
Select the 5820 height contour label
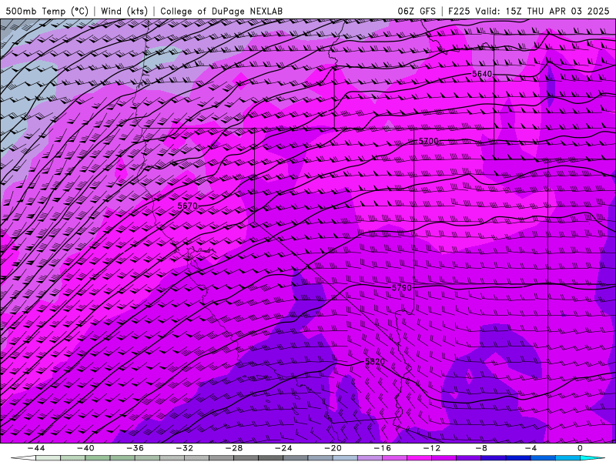coord(375,361)
